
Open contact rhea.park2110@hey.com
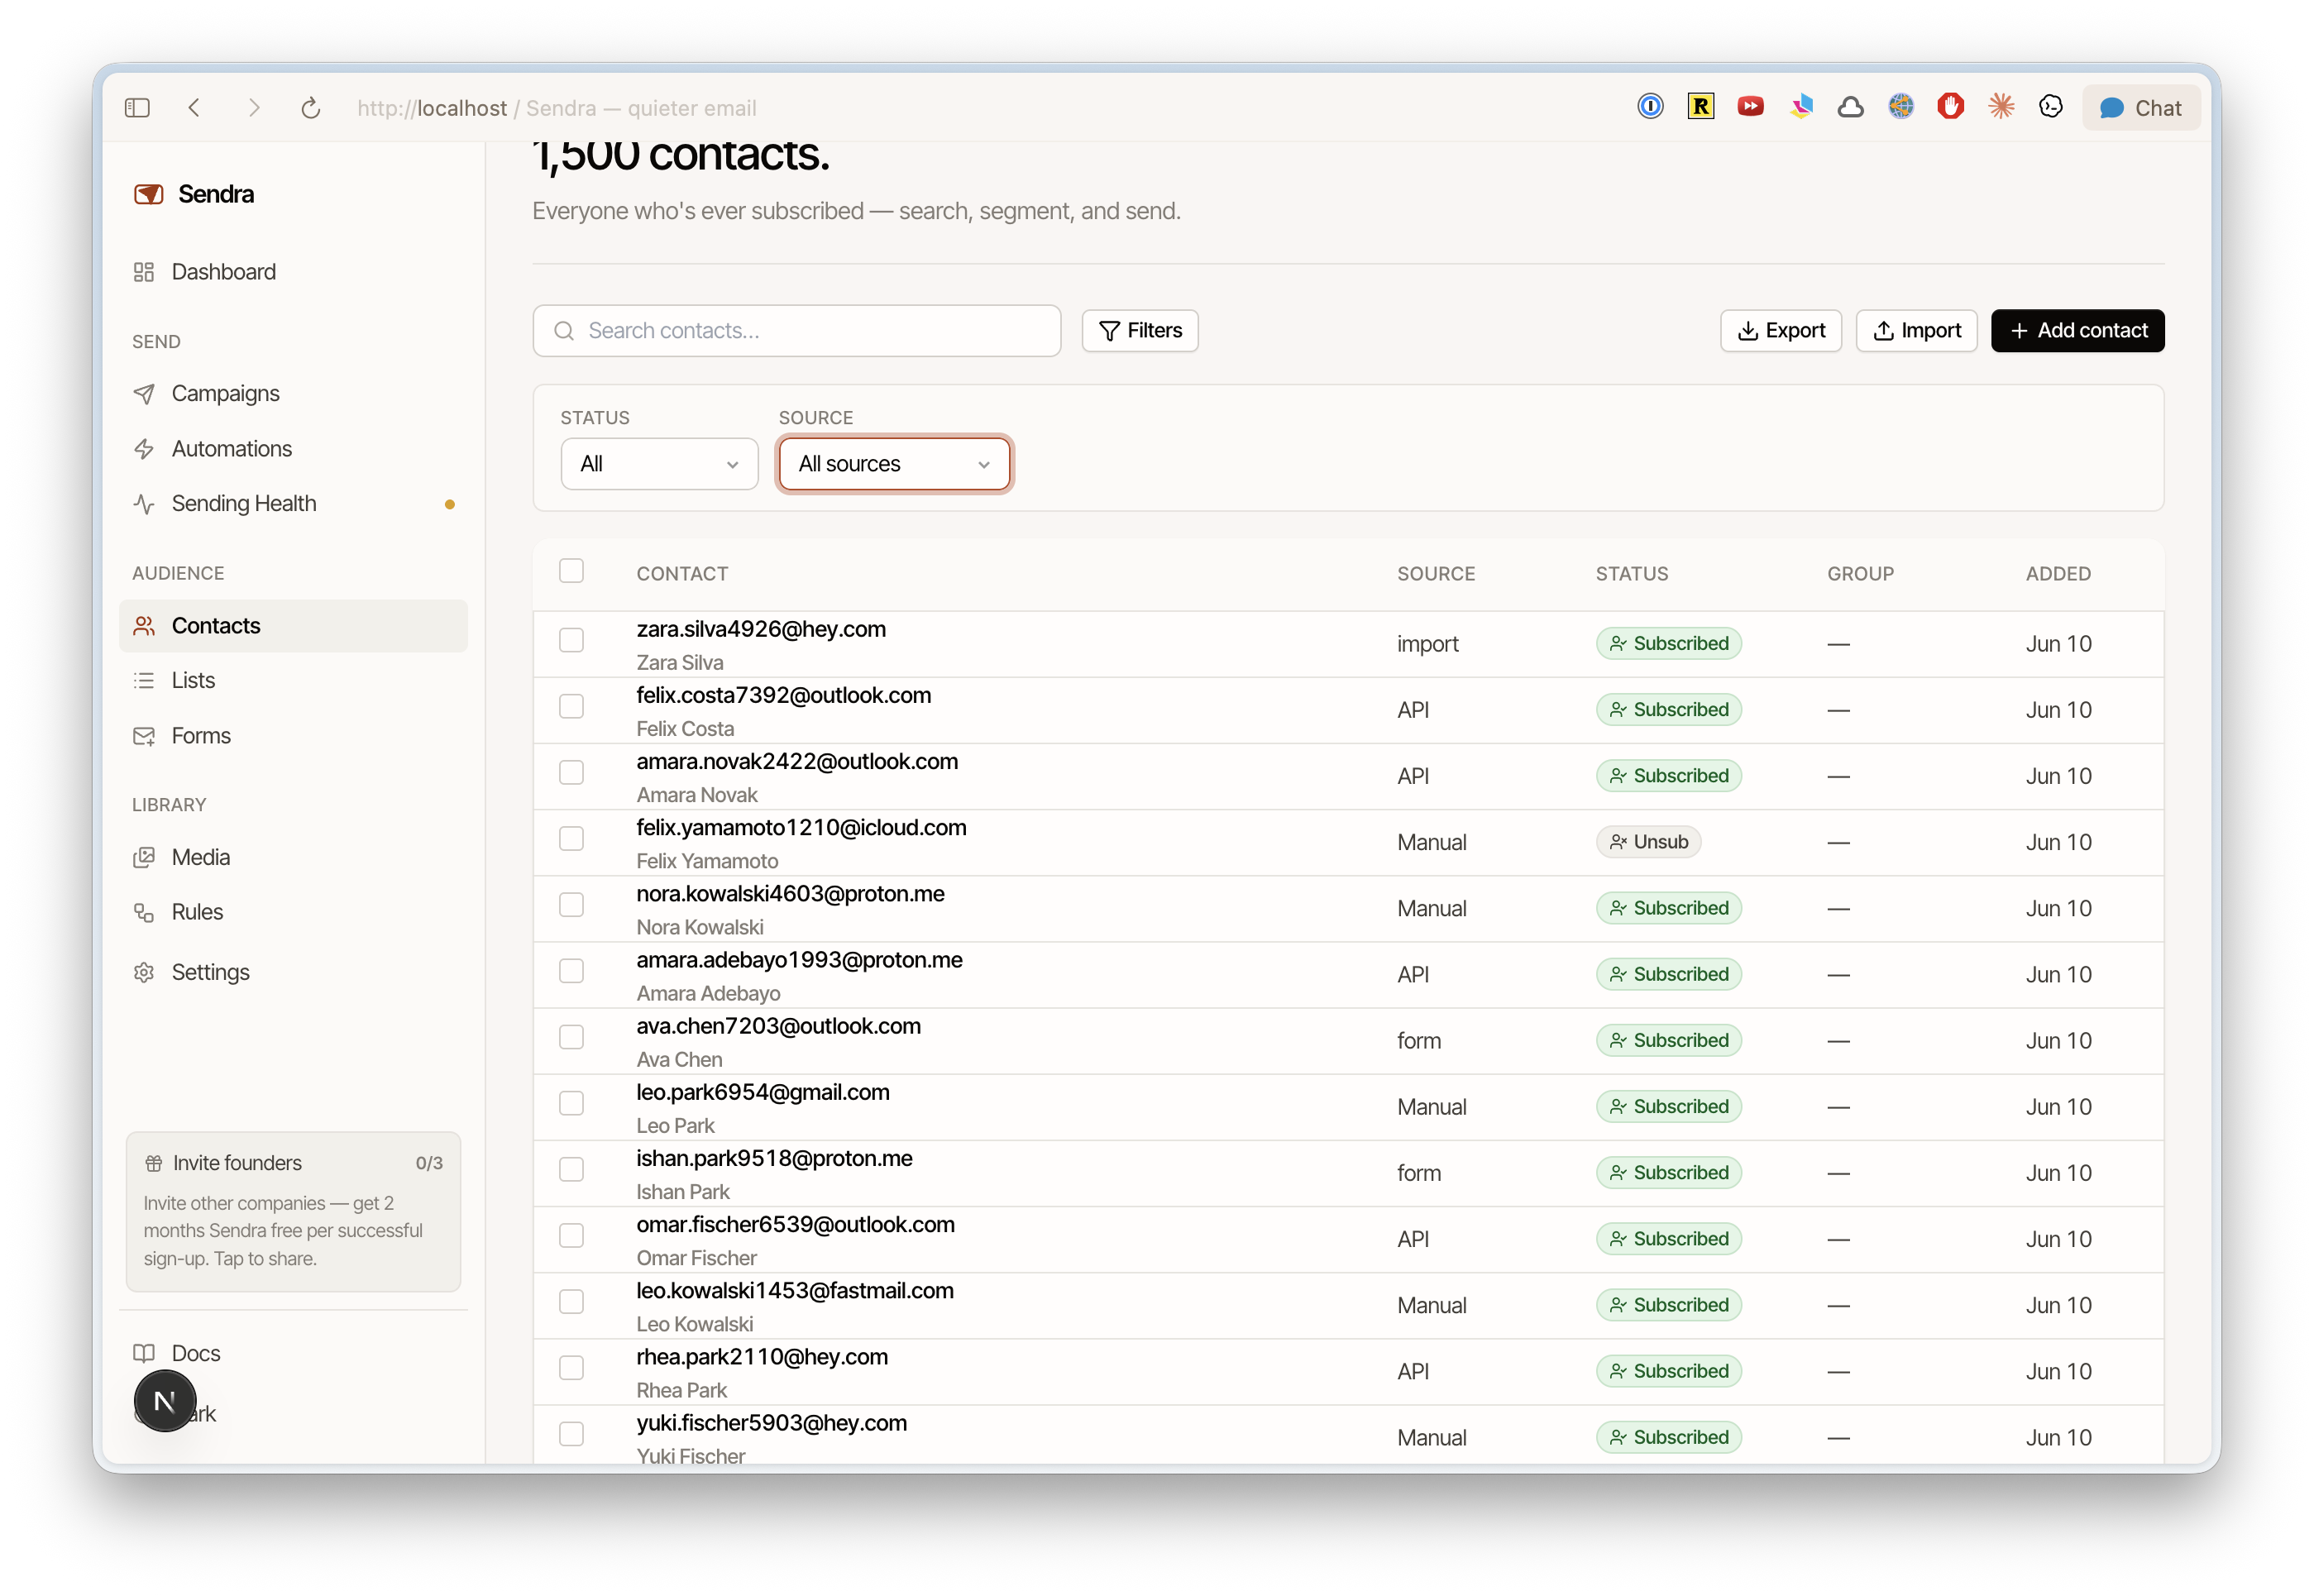[762, 1357]
